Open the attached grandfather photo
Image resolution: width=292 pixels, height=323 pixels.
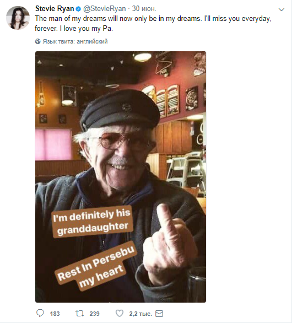pyautogui.click(x=121, y=177)
